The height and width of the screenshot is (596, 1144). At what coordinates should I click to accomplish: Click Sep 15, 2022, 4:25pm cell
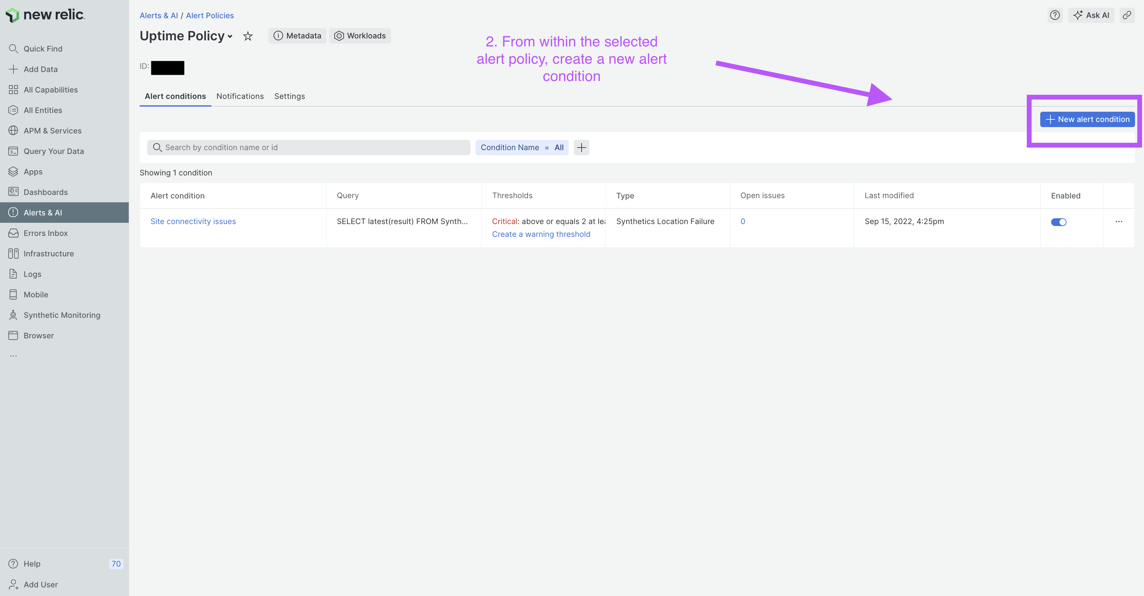pyautogui.click(x=904, y=221)
